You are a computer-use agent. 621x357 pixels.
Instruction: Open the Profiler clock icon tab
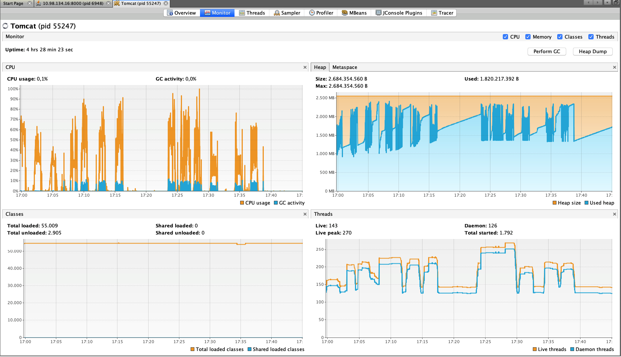pos(312,13)
